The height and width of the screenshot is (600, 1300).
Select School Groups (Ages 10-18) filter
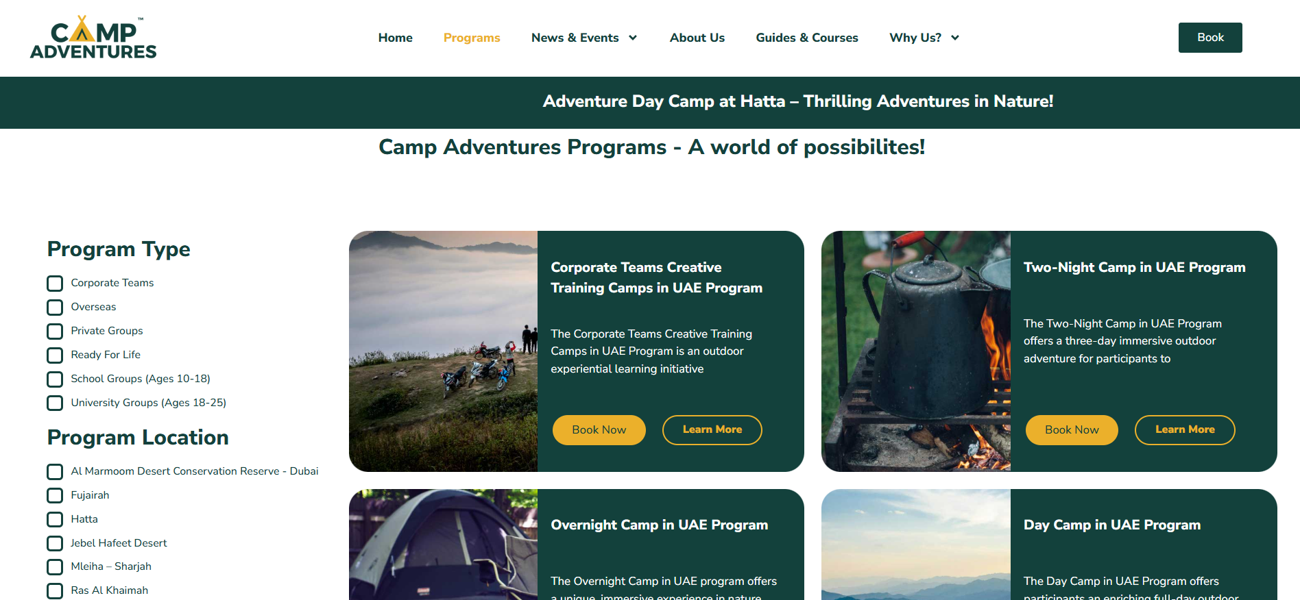55,379
